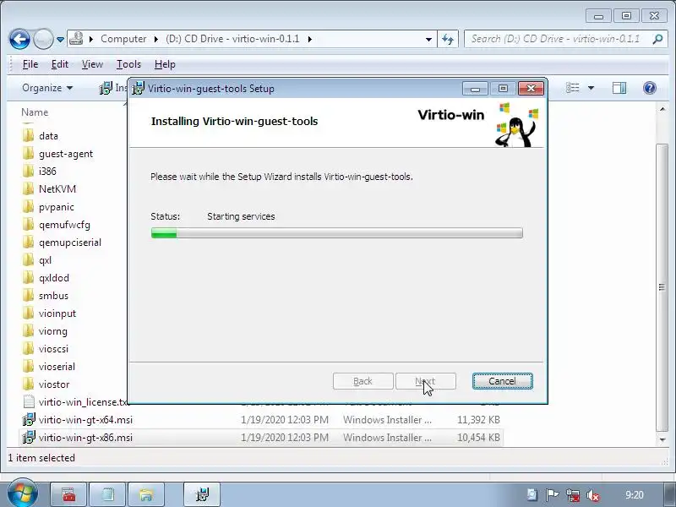Open the Organize dropdown in the toolbar

point(47,88)
